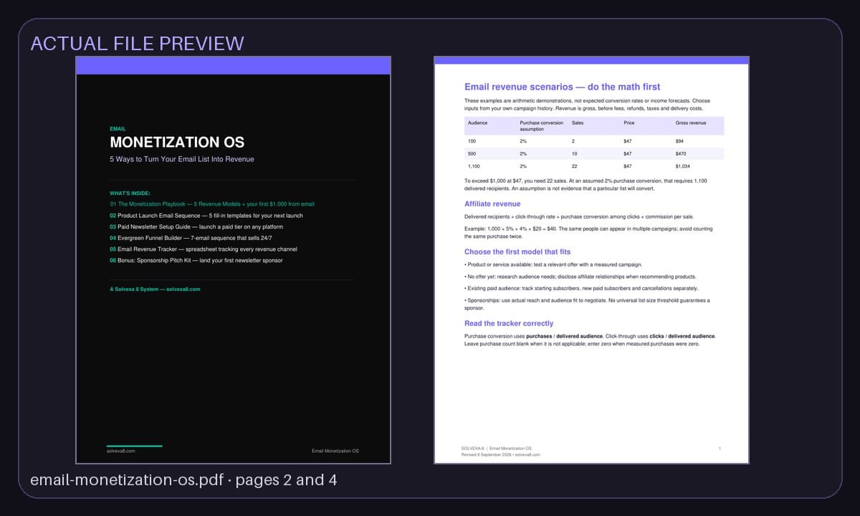
Task: Select "06 Bonus: Sponsorship Pitch Kit" line
Action: pyautogui.click(x=196, y=260)
